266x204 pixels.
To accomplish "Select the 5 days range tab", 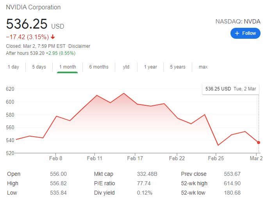I will pyautogui.click(x=39, y=67).
